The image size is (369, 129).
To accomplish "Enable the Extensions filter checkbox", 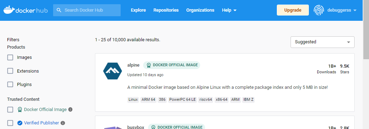I will (x=10, y=71).
